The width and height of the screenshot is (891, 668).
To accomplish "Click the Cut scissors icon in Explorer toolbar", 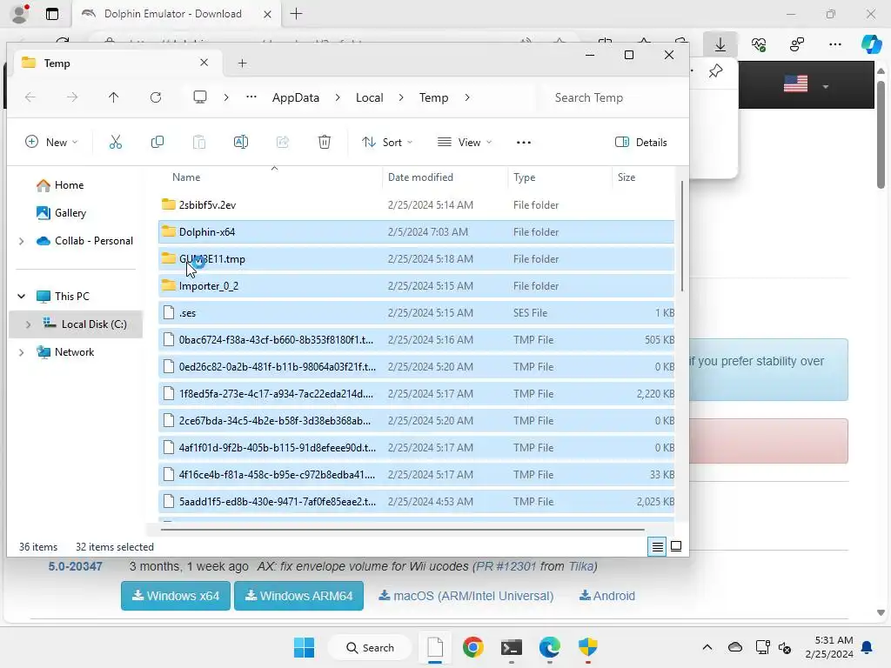I will point(116,142).
